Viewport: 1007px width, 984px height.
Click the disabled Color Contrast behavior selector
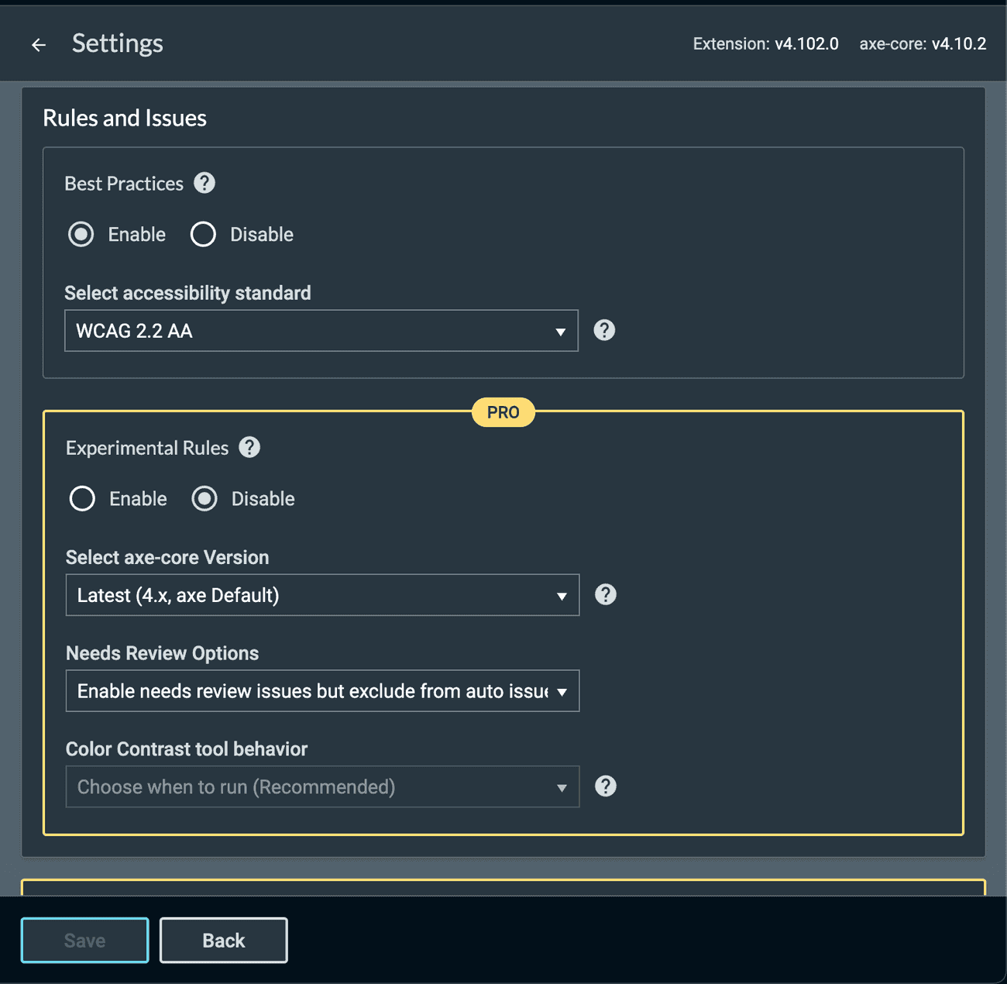click(322, 786)
